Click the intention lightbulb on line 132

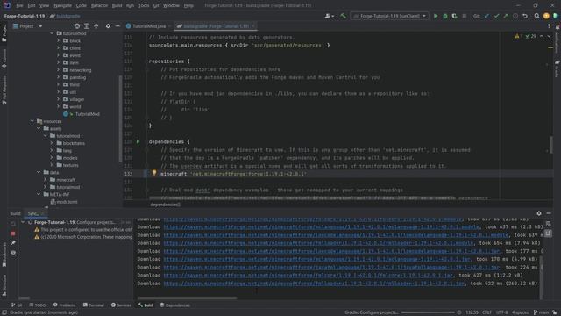(154, 173)
